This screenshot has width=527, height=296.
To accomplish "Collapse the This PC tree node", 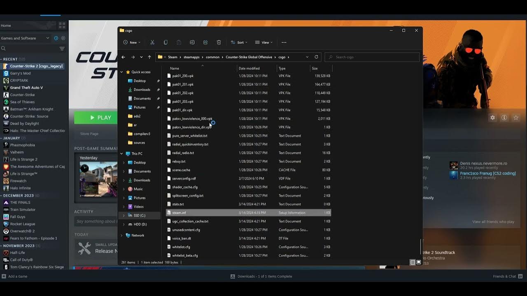I will coord(121,154).
